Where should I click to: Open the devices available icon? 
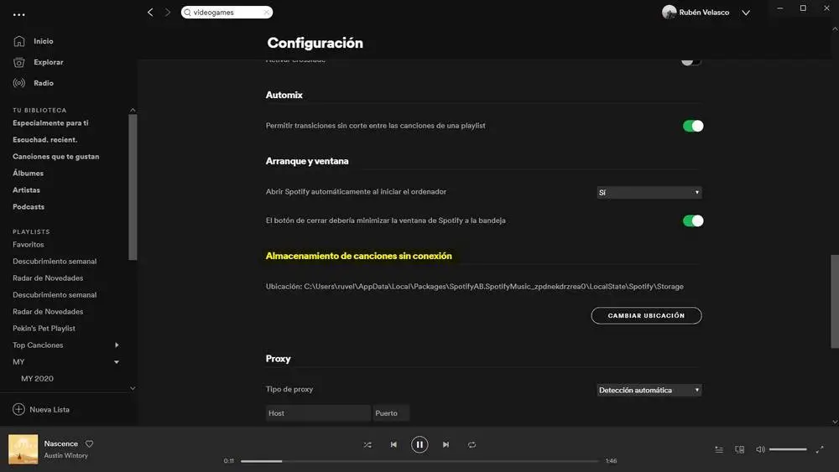tap(739, 449)
